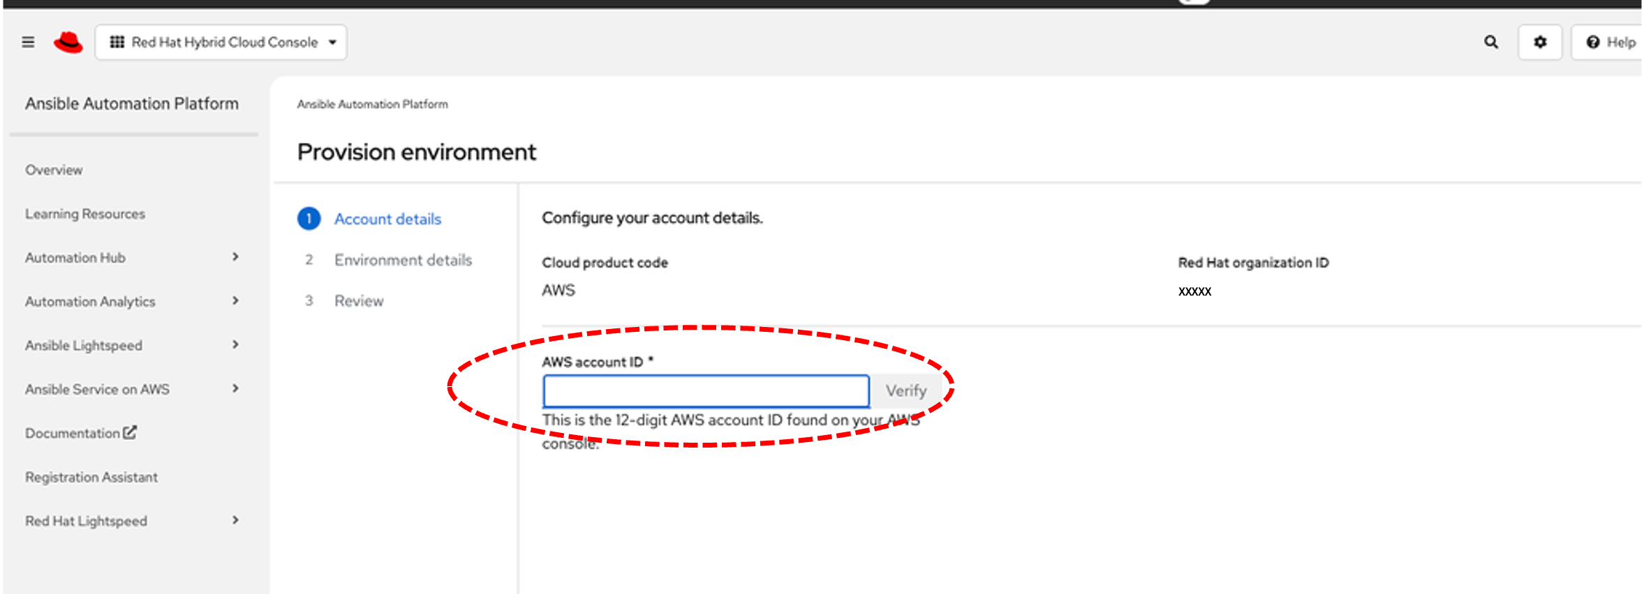Focus the AWS account ID field

coord(706,391)
